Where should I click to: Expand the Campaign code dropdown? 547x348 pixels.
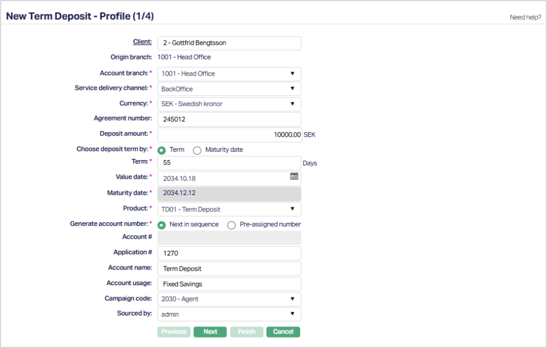[x=229, y=299]
